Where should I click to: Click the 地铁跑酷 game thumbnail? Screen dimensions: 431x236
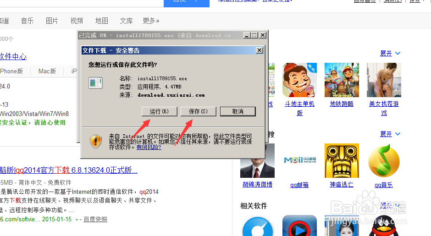342,80
